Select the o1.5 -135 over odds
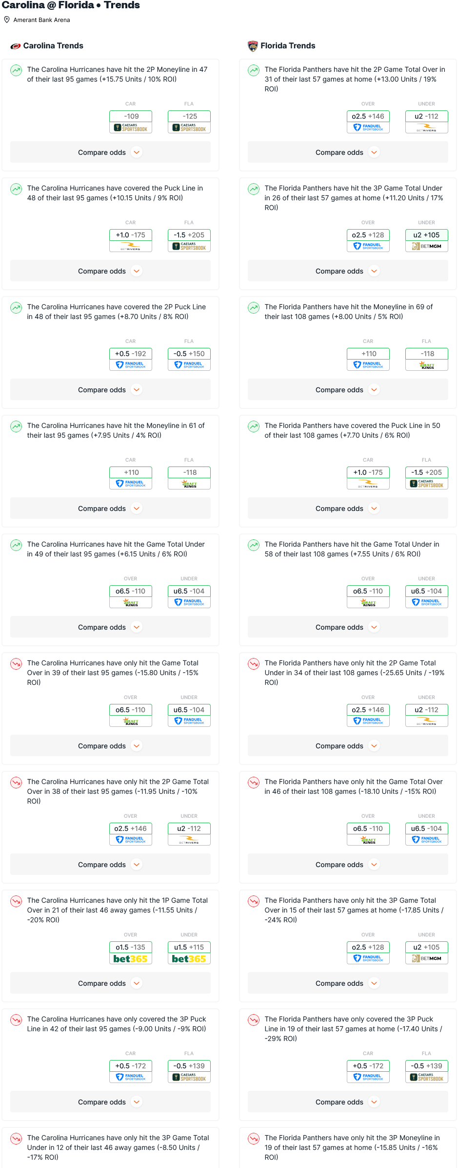458x1168 pixels. [x=130, y=947]
